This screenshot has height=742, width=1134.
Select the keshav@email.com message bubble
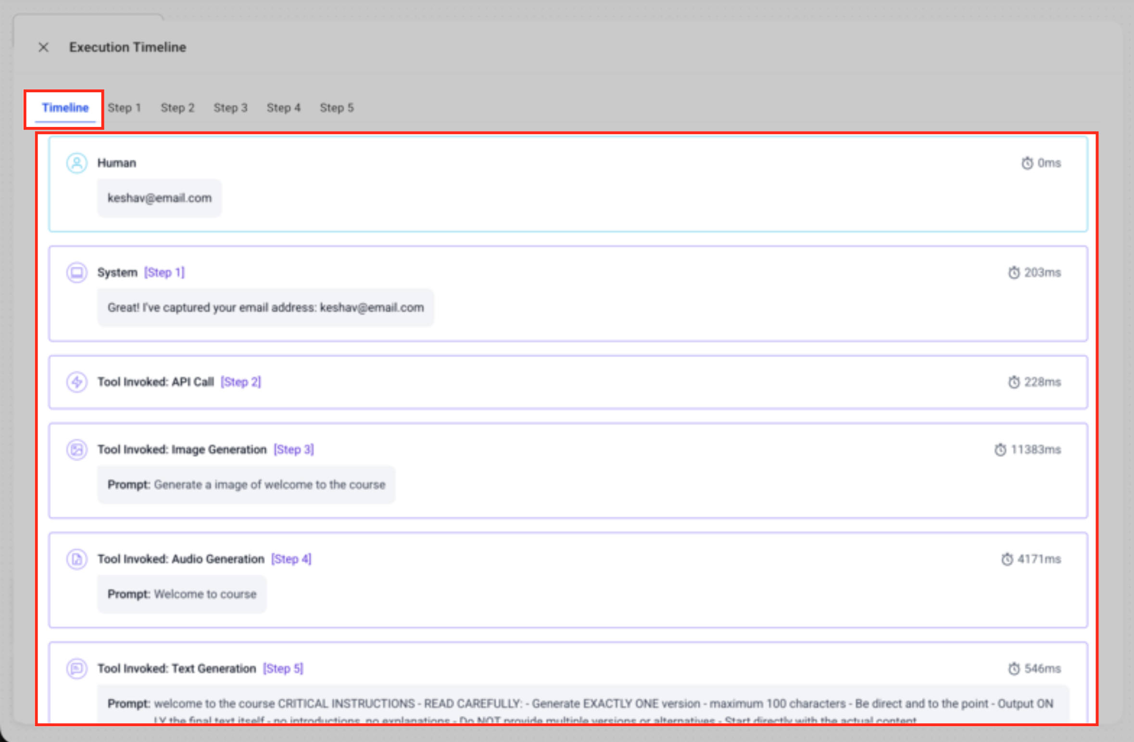click(159, 198)
